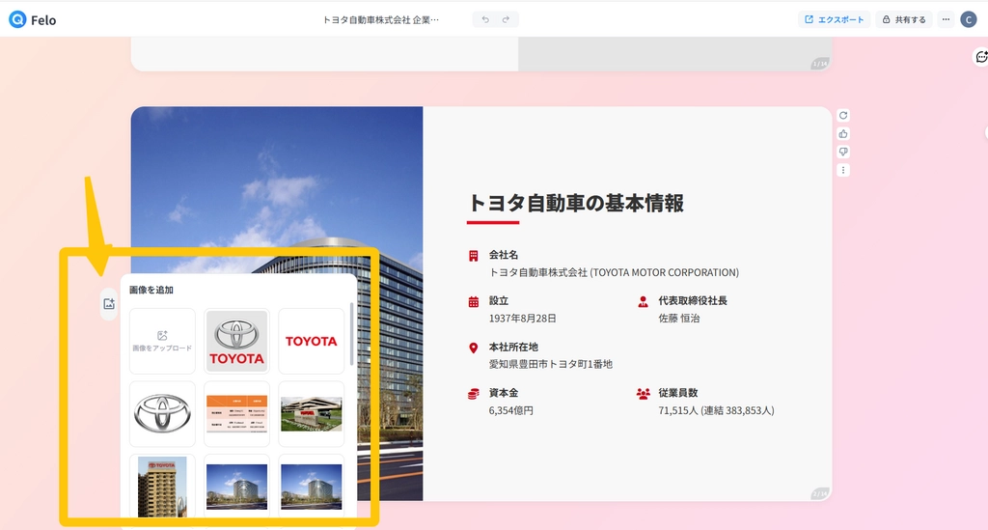Viewport: 988px width, 530px height.
Task: Open the user avatar "C" menu
Action: click(x=969, y=19)
